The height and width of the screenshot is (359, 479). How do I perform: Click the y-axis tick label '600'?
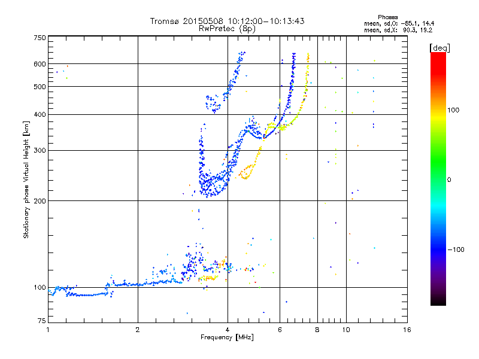(x=40, y=64)
